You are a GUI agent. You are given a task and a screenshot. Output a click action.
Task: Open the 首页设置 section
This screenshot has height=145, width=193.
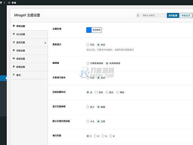coord(29,43)
